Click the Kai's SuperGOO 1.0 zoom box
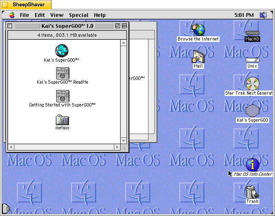The height and width of the screenshot is (216, 275). tap(118, 26)
